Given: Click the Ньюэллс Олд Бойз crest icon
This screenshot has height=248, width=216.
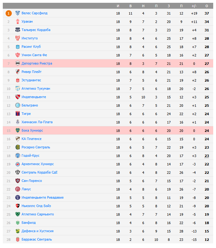Looking at the screenshot, I should coord(18,206).
